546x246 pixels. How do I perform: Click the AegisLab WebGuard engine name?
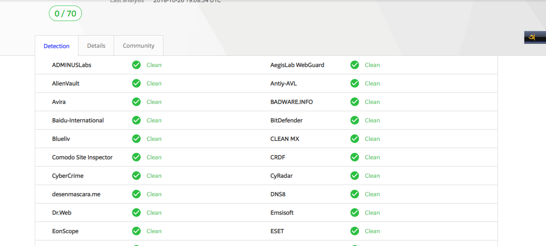coord(297,65)
